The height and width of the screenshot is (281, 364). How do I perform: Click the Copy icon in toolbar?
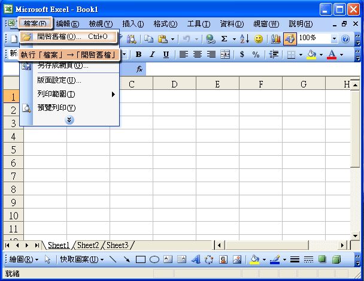(x=148, y=39)
